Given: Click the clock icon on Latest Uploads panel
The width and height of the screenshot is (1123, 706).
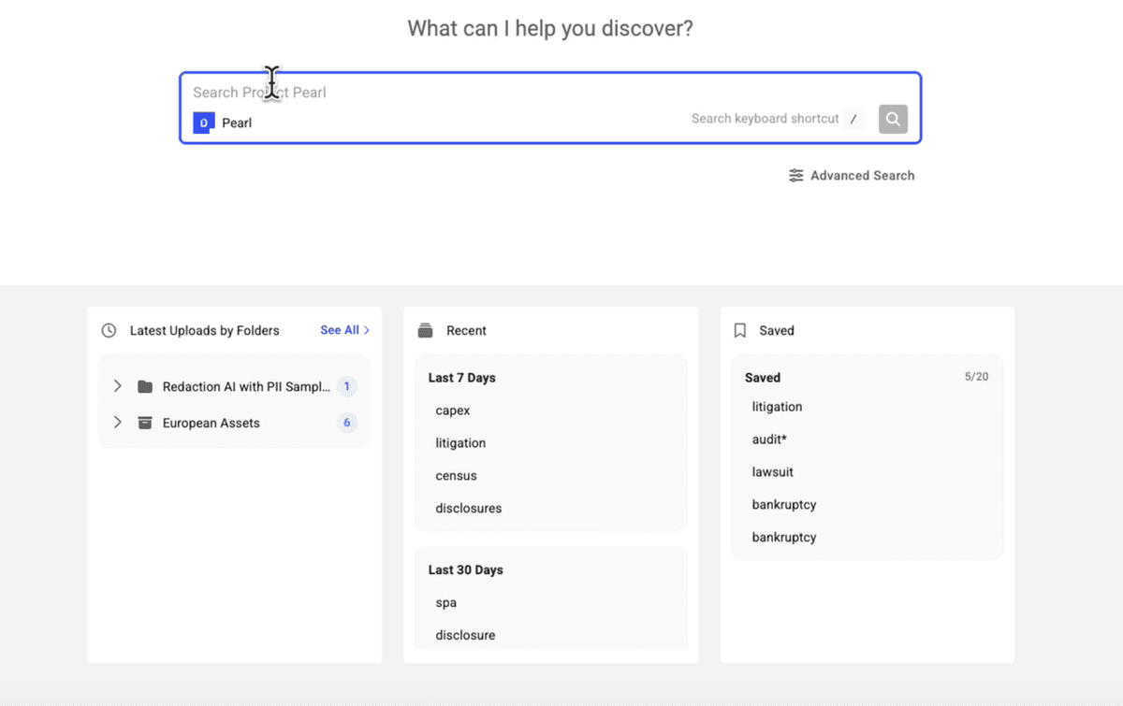Looking at the screenshot, I should 109,330.
